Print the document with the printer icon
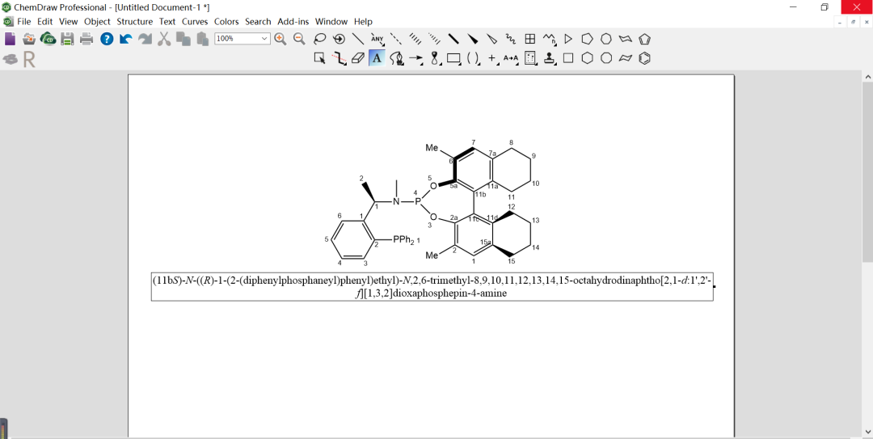Screen dimensions: 873x439 click(86, 39)
